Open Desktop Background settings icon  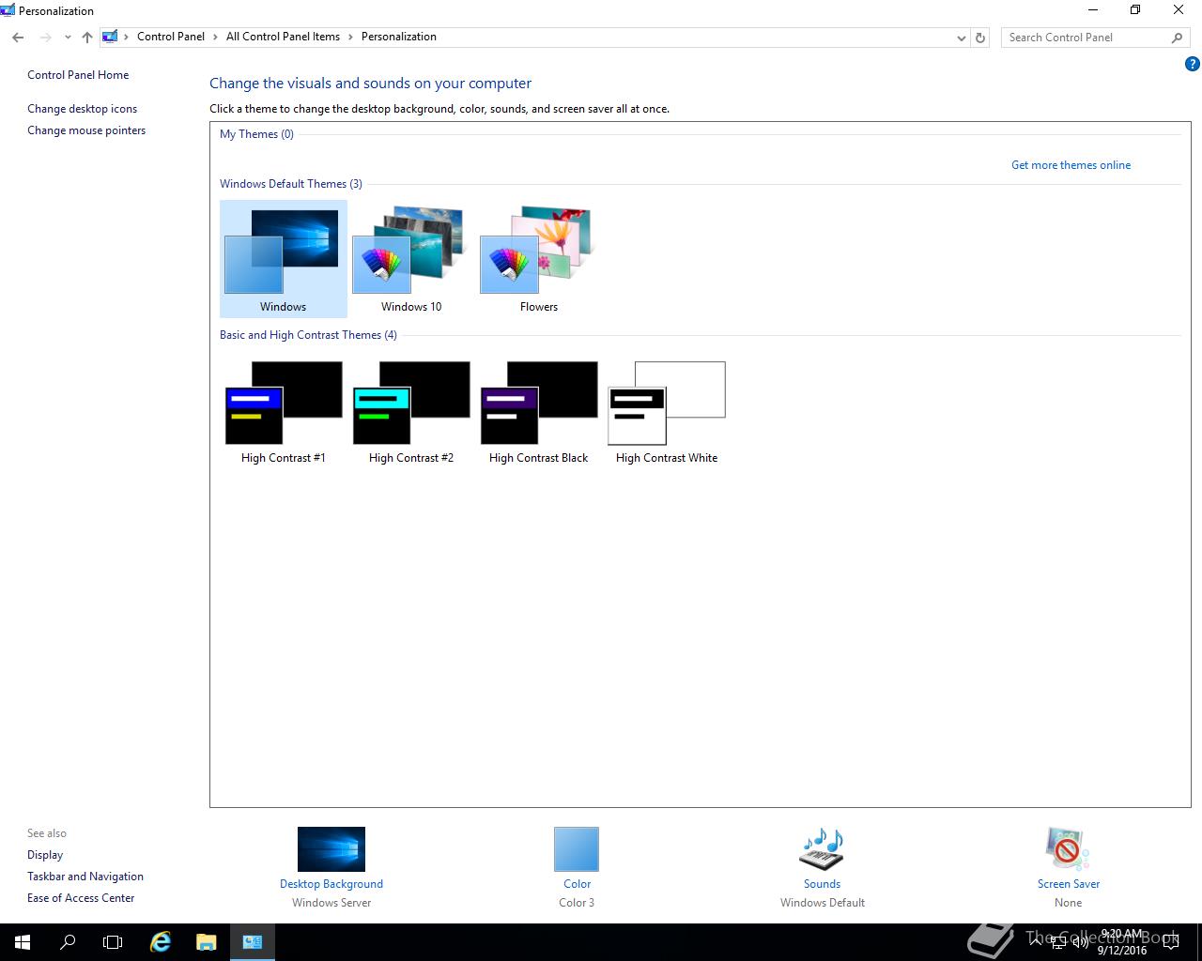331,849
